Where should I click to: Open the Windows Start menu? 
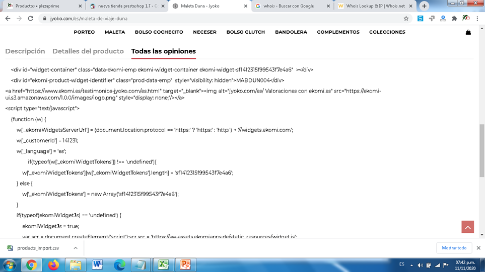point(10,265)
